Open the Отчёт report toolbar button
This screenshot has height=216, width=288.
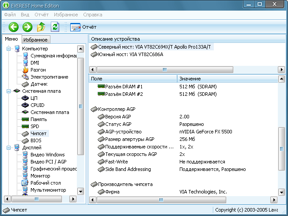coord(83,27)
